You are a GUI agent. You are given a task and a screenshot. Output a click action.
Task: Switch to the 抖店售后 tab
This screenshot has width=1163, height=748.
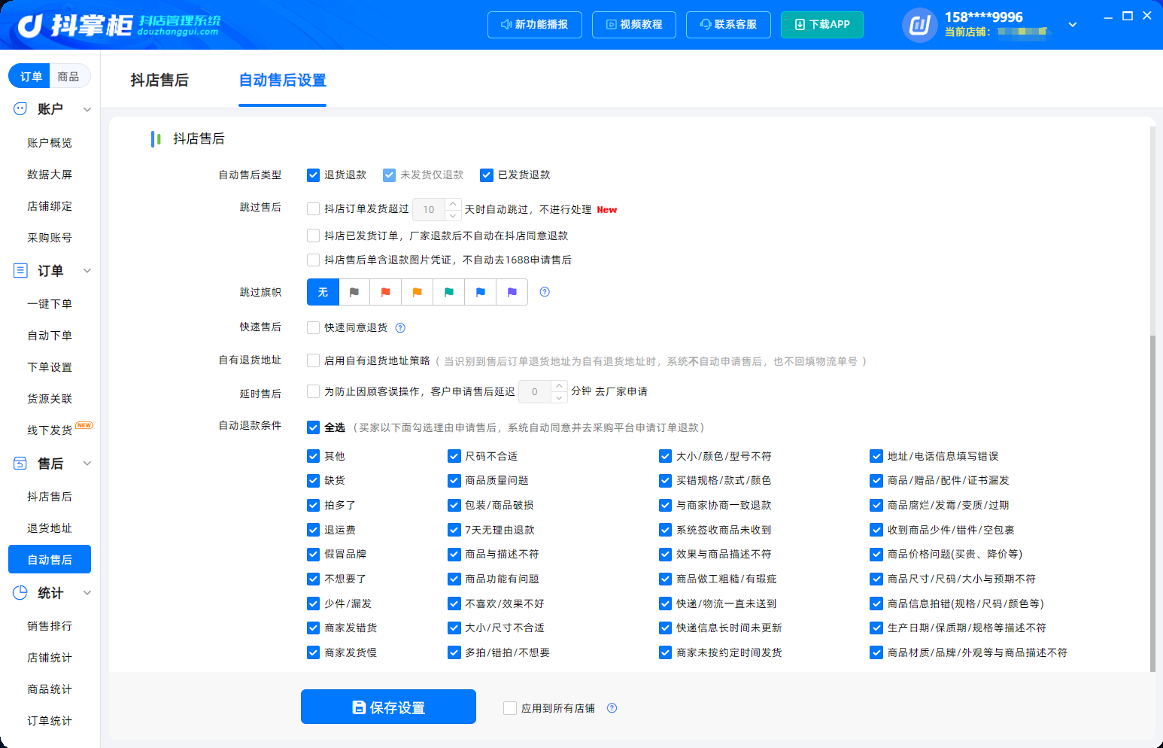(x=159, y=81)
